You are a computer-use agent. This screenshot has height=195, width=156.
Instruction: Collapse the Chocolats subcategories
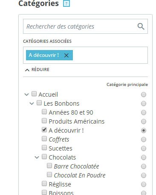(37, 157)
